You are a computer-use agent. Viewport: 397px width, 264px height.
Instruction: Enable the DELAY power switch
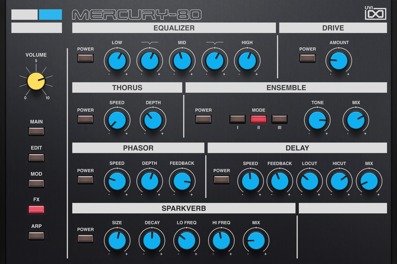pos(221,180)
